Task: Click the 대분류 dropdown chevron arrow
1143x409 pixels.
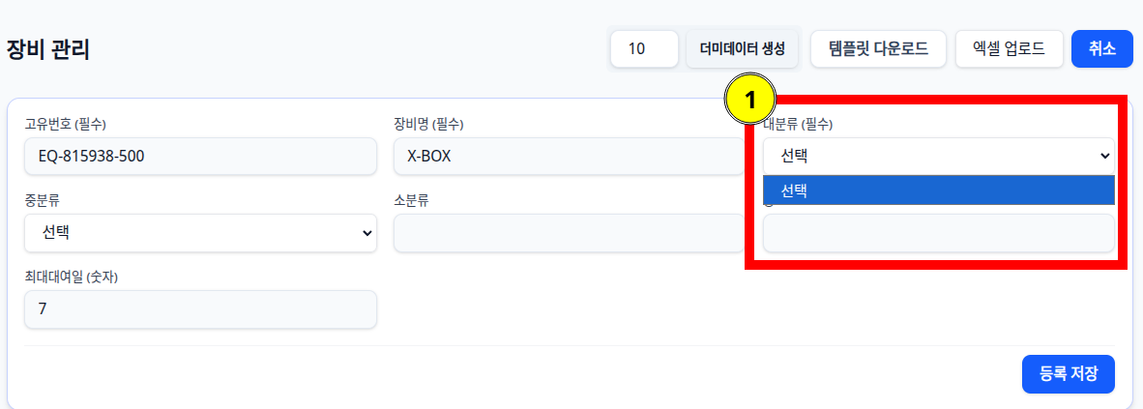Action: click(1105, 156)
